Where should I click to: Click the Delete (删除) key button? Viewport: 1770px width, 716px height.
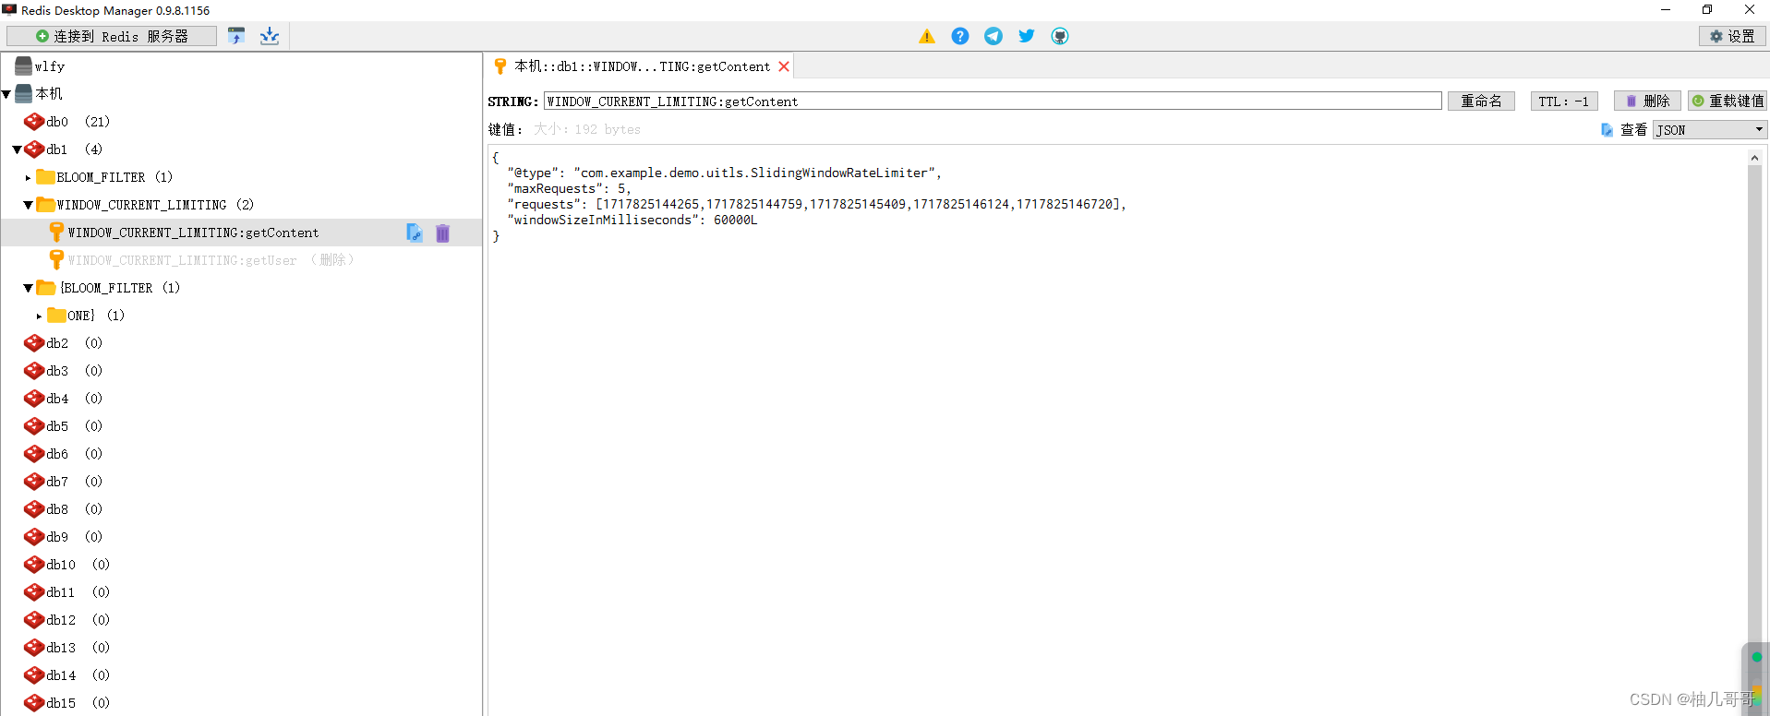pos(1647,101)
